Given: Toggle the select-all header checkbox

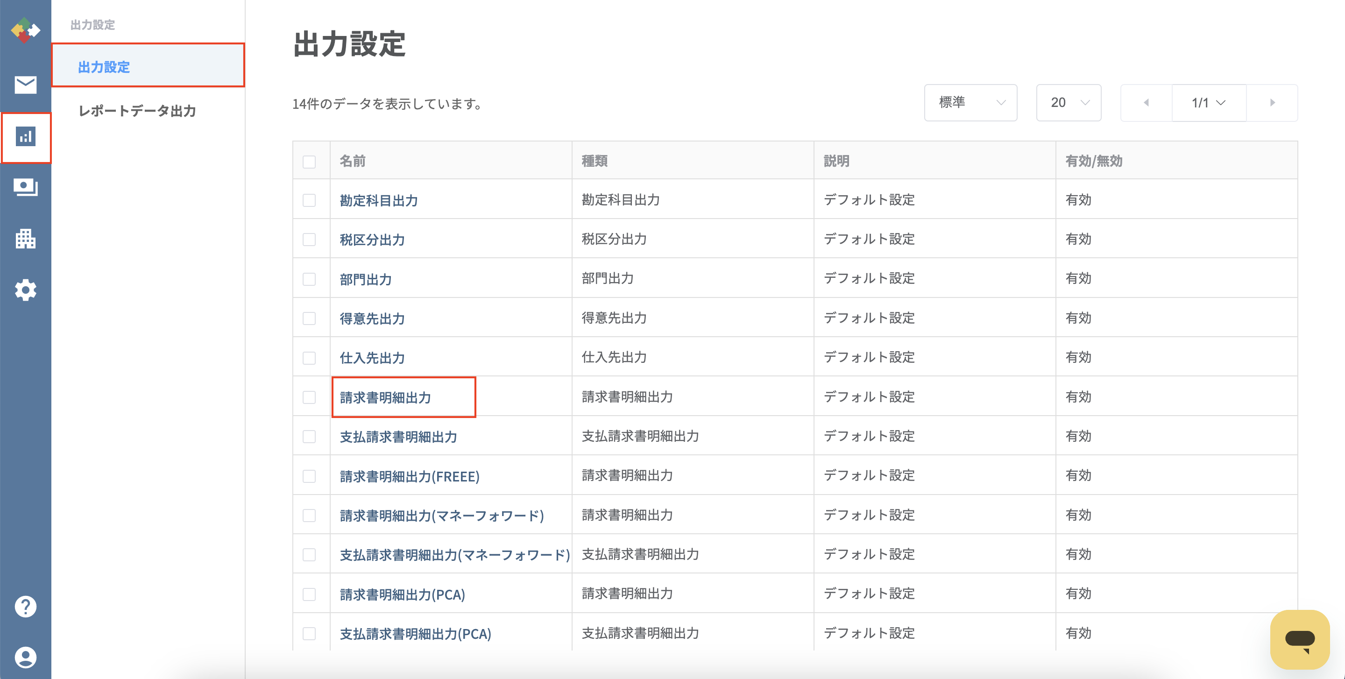Looking at the screenshot, I should 309,162.
